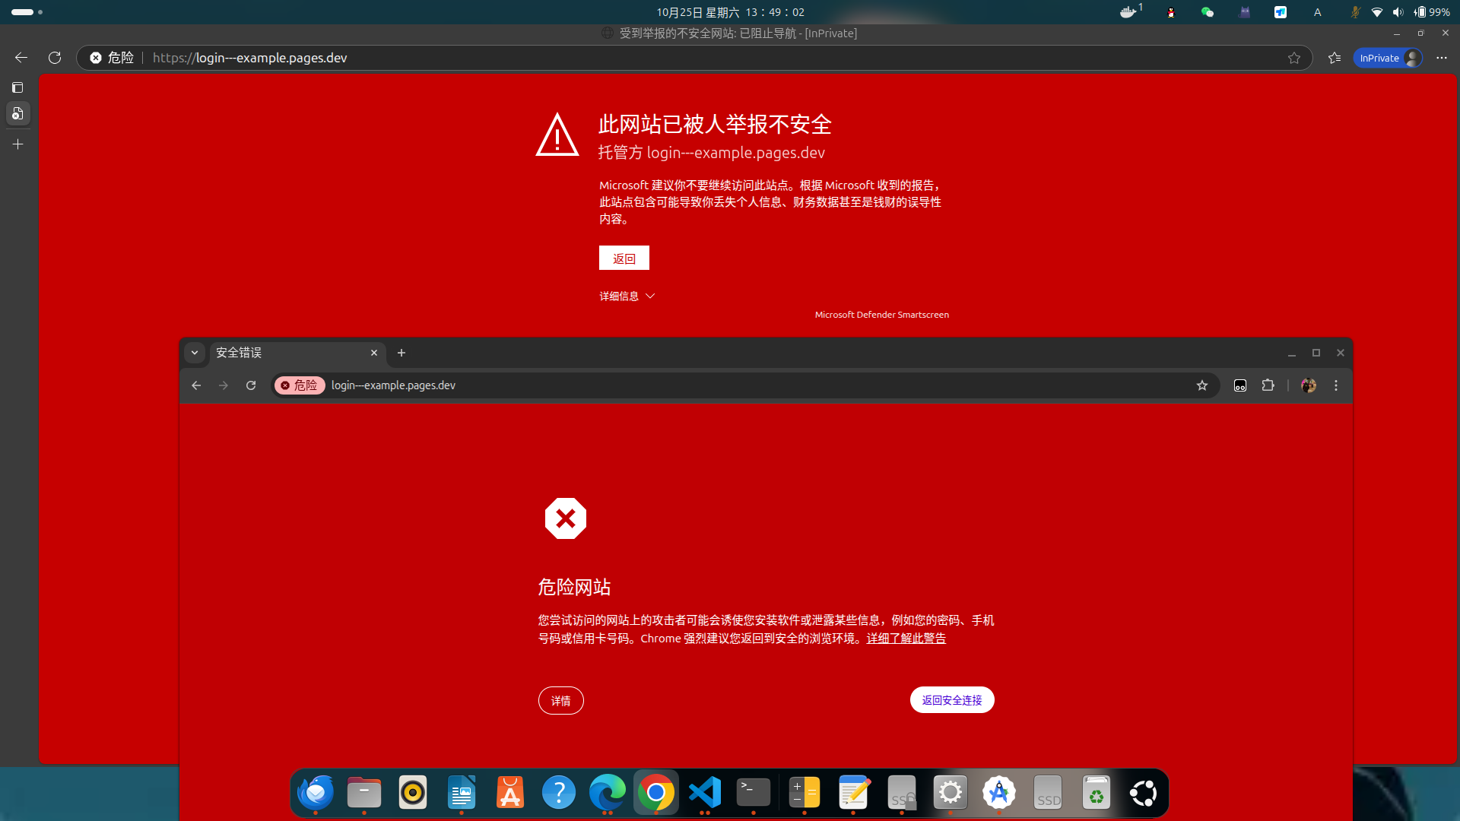Click the 危险 security indicator in Edge's address bar
The height and width of the screenshot is (821, 1460).
pyautogui.click(x=112, y=58)
